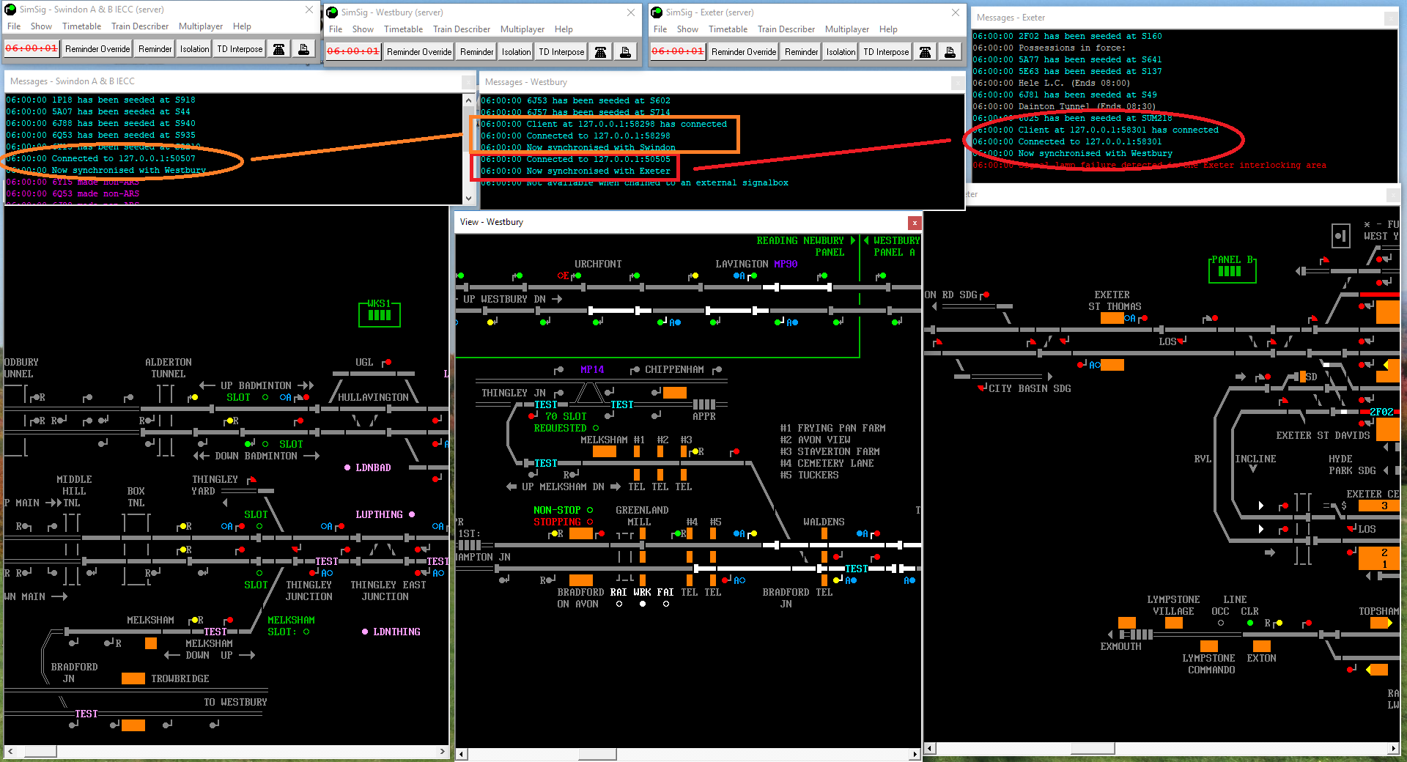The width and height of the screenshot is (1407, 762).
Task: Open the File menu in Swindon window
Action: [x=14, y=26]
